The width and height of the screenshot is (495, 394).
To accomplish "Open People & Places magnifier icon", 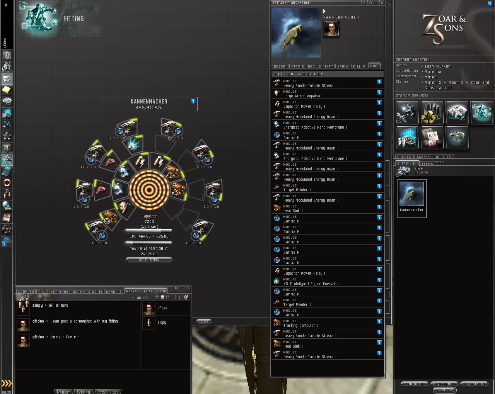I will point(7,67).
